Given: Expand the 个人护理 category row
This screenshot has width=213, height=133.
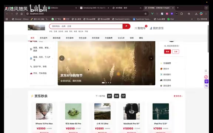Looking at the screenshot, I should (41, 58).
